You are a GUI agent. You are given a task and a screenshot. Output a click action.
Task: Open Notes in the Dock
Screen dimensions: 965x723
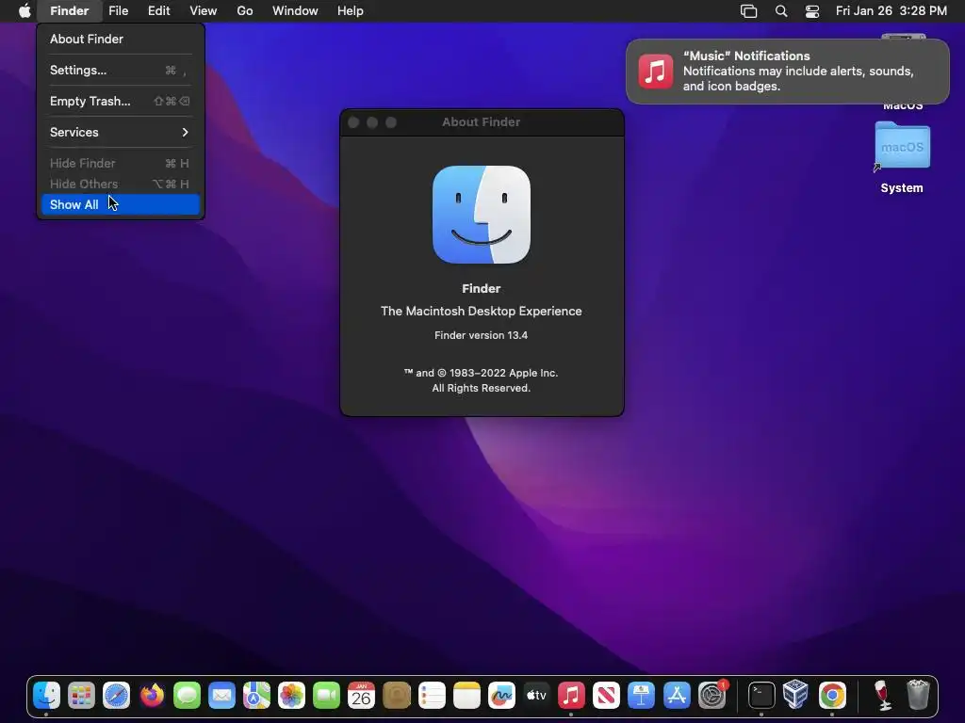466,696
